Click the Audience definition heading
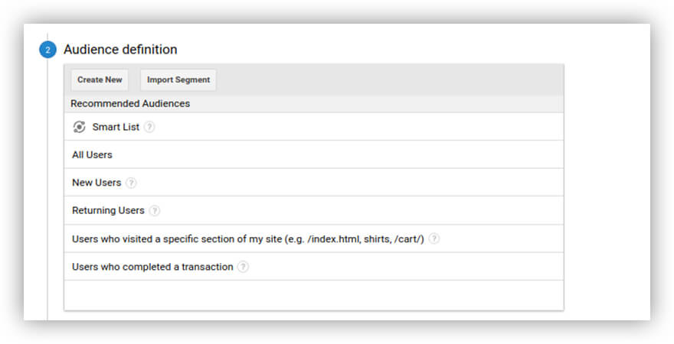 (120, 50)
